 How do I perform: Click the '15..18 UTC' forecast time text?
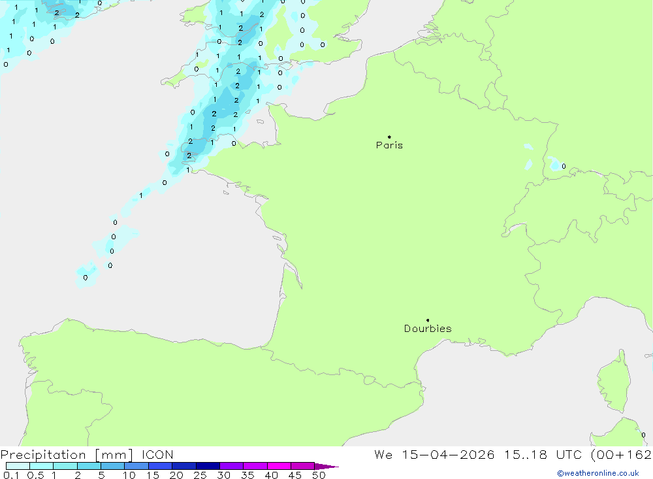tap(543, 454)
